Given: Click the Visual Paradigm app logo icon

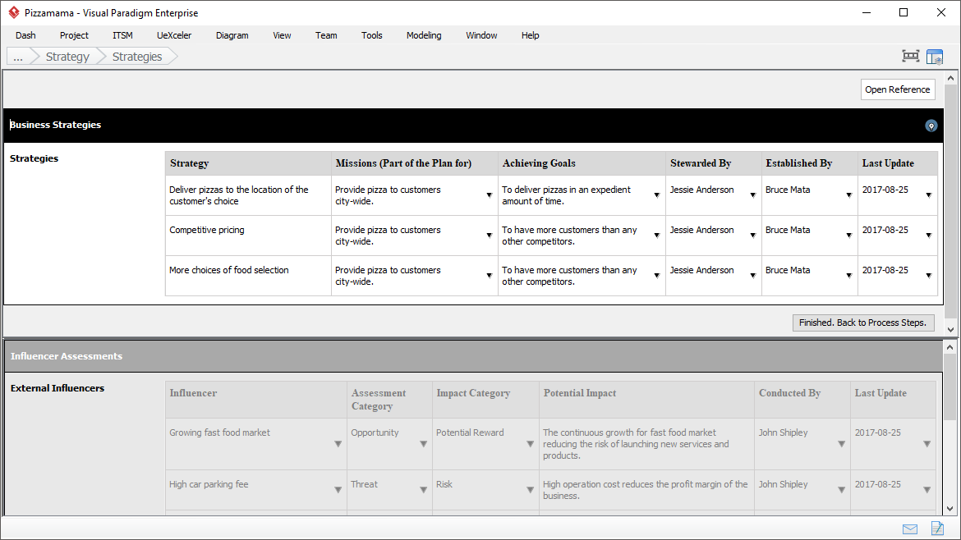Looking at the screenshot, I should coord(13,12).
